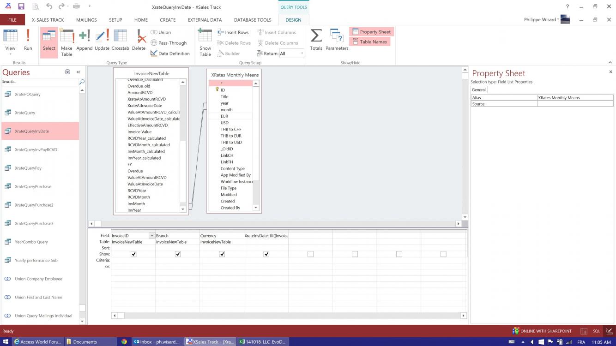Collapse the ribbon with the chevron

click(609, 62)
